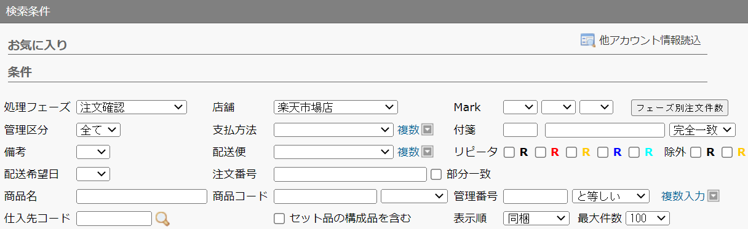Click magnifier icon beside 仕入先コード field
This screenshot has width=748, height=229.
[x=162, y=219]
